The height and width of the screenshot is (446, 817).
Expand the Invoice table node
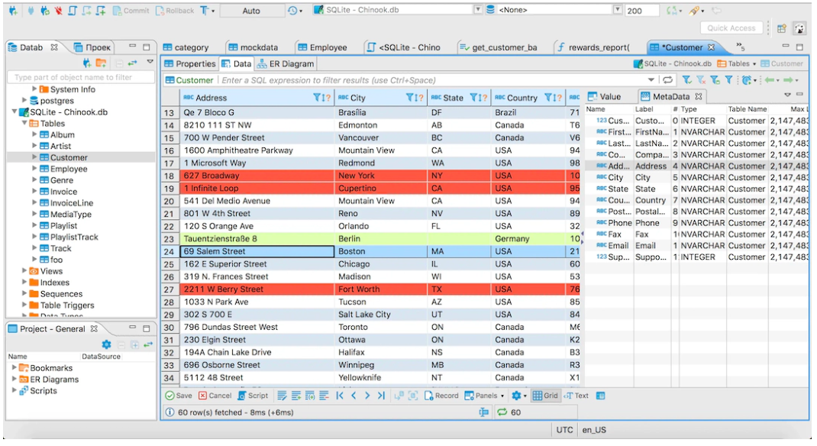[x=34, y=191]
